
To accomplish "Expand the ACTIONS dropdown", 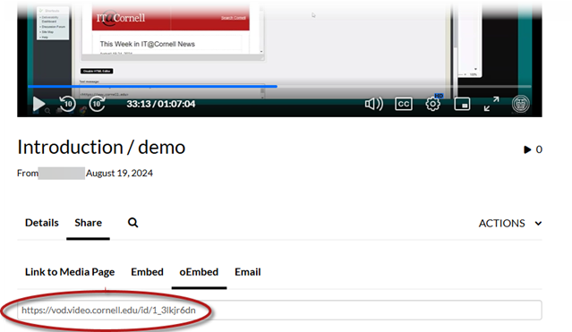I will 510,224.
